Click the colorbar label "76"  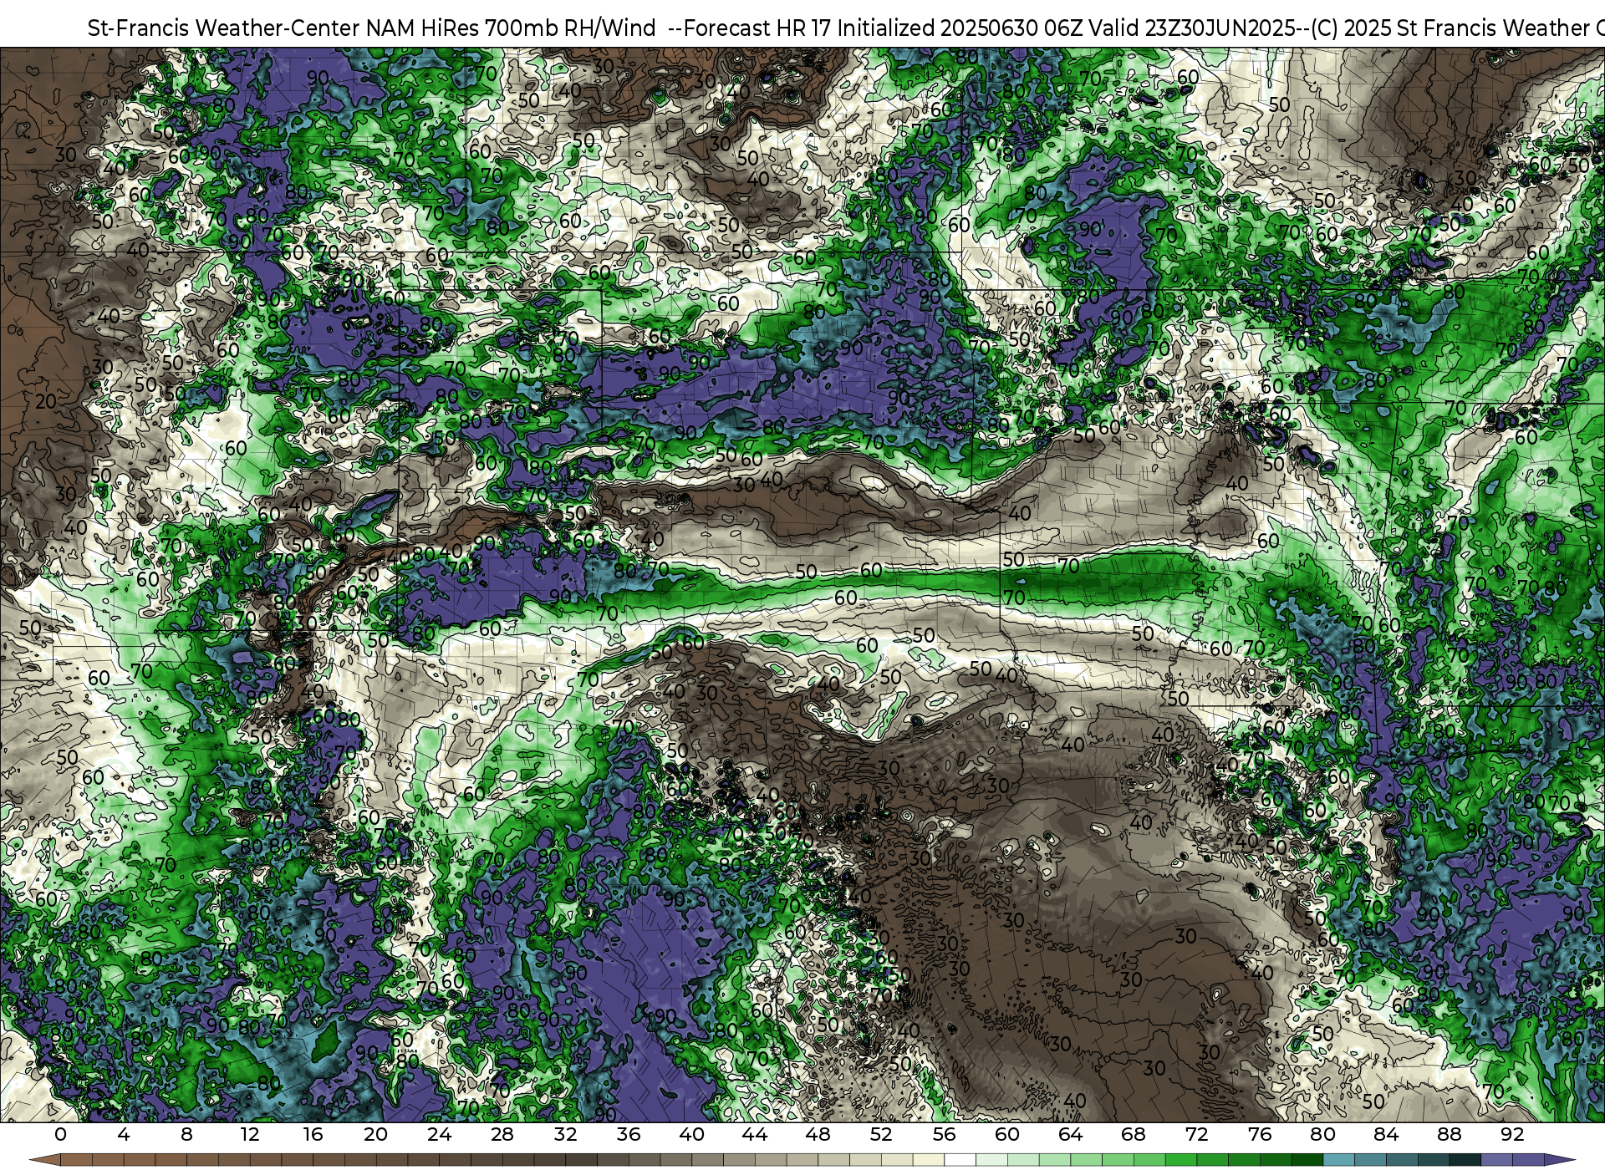pyautogui.click(x=1260, y=1134)
